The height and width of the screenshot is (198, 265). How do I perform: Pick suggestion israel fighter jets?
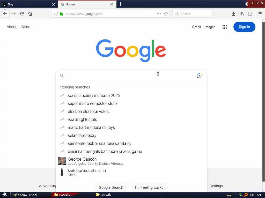tap(131, 120)
